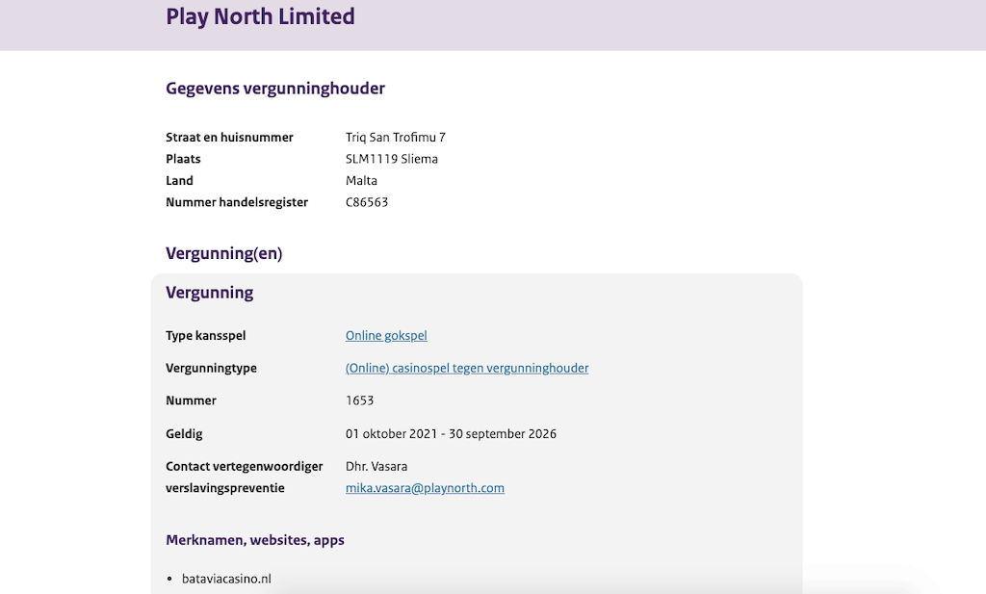Viewport: 986px width, 594px height.
Task: Click the Merknamen, websites, apps heading
Action: pos(254,540)
